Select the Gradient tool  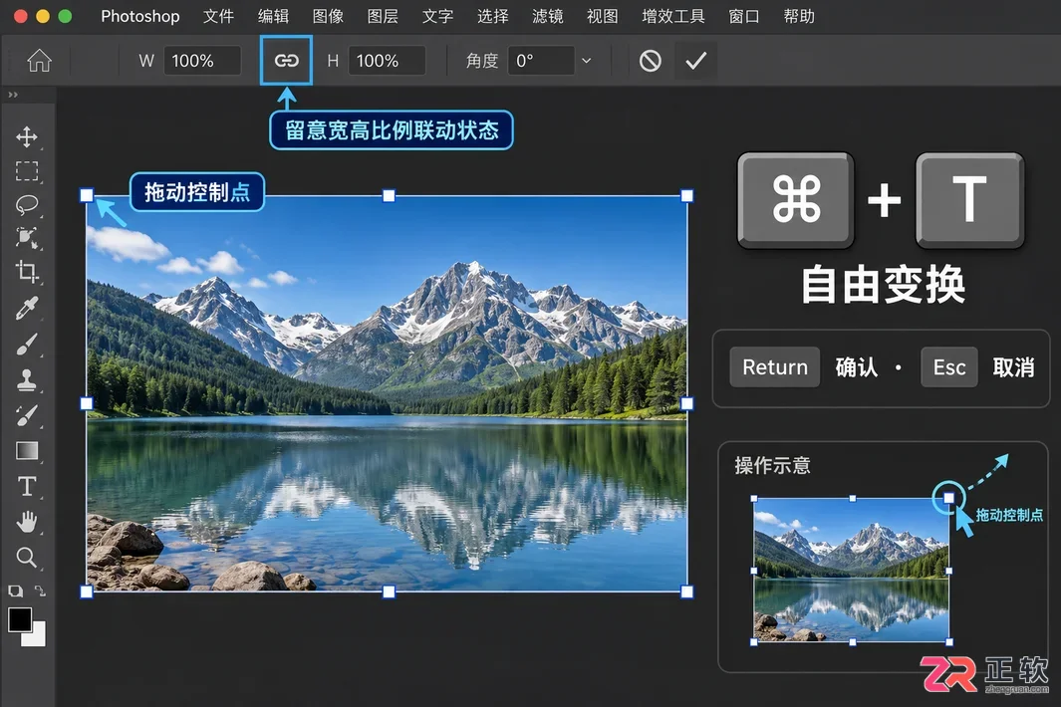(x=26, y=450)
